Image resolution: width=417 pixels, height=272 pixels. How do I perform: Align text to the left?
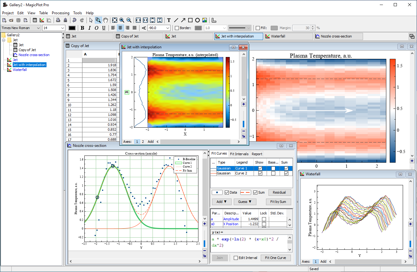tap(113, 28)
